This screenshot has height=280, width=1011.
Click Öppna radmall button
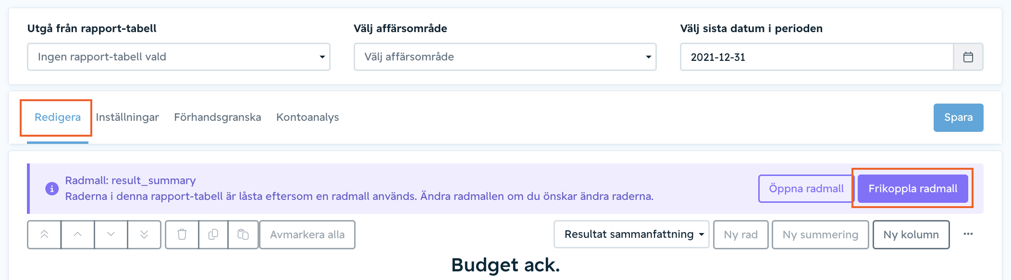(x=806, y=188)
